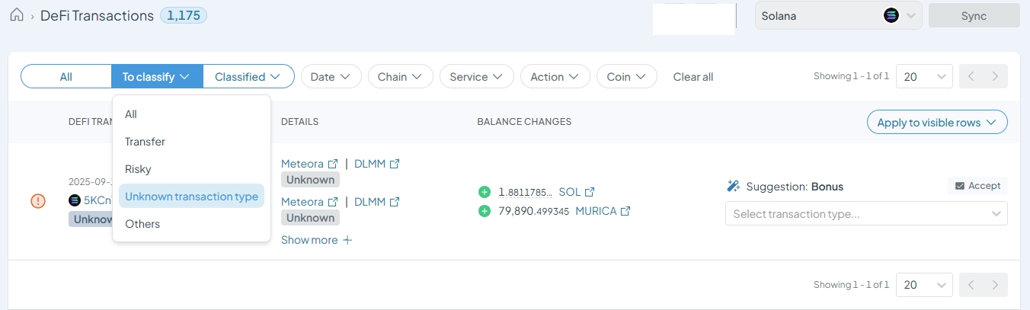Open the Classified tab dropdown
This screenshot has width=1030, height=310.
(x=248, y=77)
